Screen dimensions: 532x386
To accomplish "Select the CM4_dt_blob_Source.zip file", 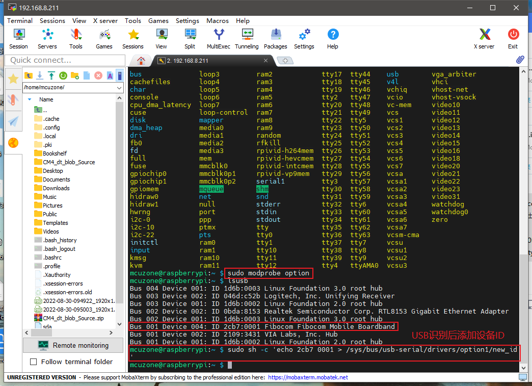I will pyautogui.click(x=69, y=318).
